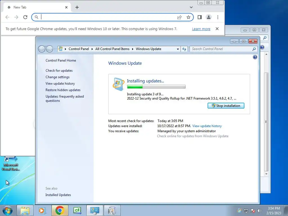
Task: Open Visual C# from taskbar
Action: click(77, 210)
